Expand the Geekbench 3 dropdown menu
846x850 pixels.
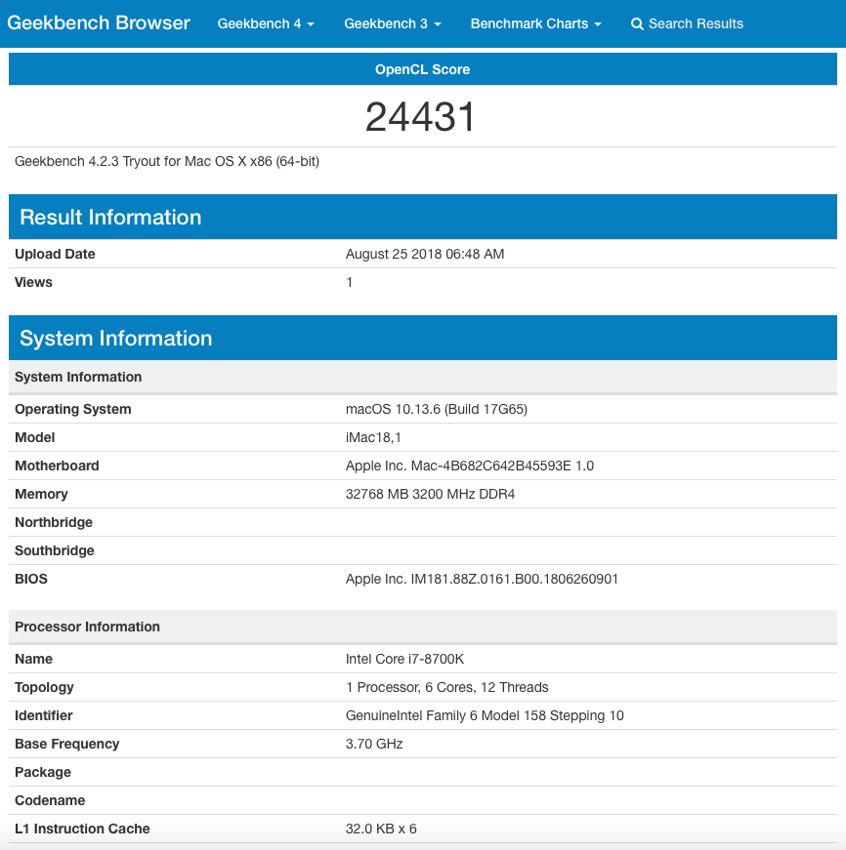coord(393,23)
